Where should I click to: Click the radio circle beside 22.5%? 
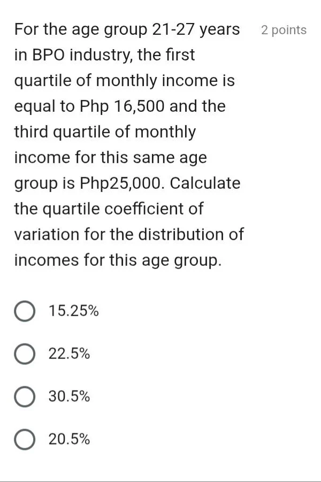pos(24,353)
